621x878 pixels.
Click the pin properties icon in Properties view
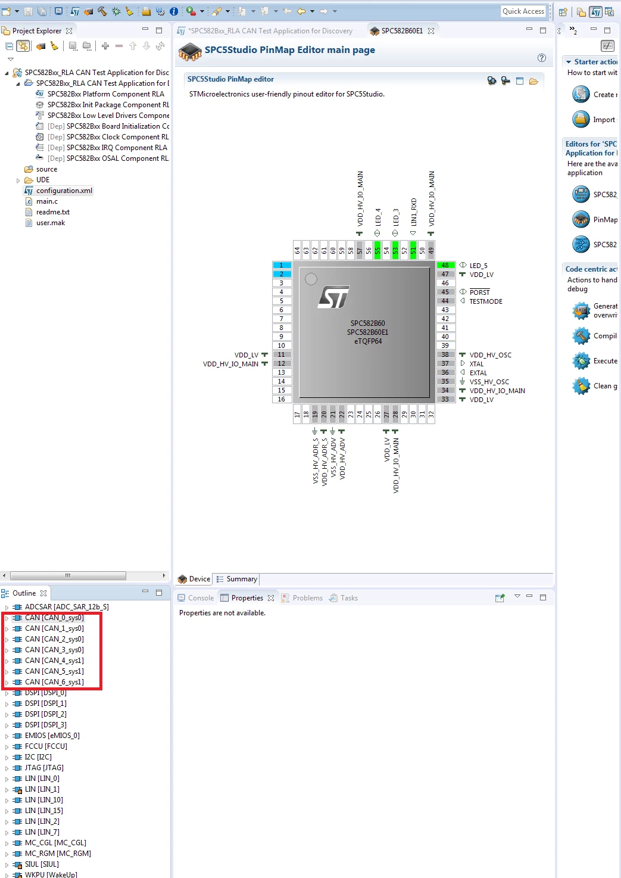pos(500,598)
